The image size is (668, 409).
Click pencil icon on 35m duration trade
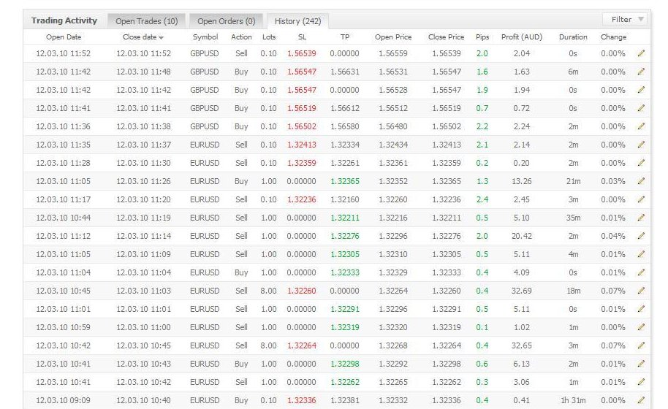(641, 218)
